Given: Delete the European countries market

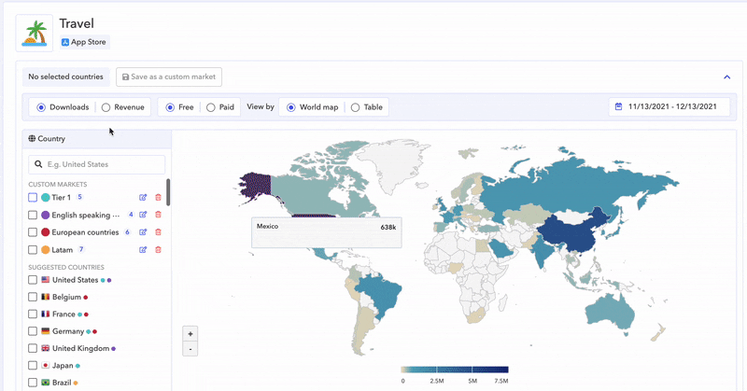Looking at the screenshot, I should 158,232.
